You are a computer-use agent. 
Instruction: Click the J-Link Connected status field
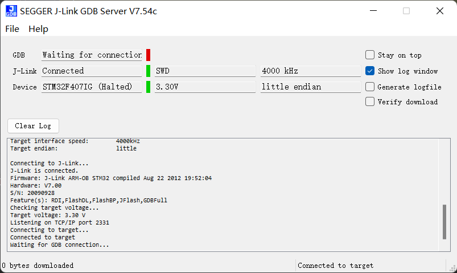click(x=92, y=71)
